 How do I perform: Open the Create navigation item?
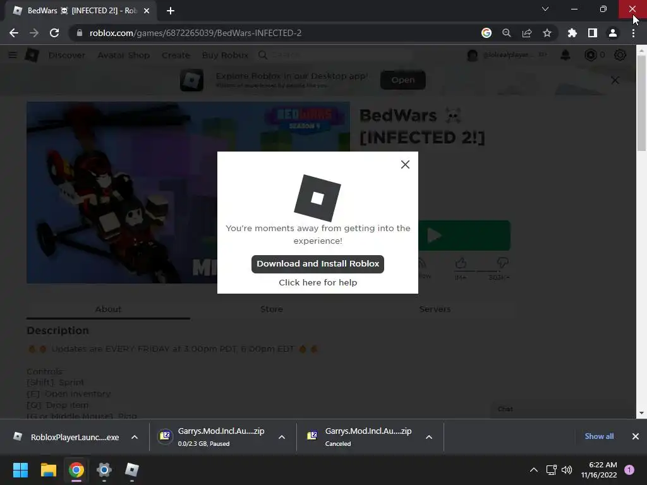pyautogui.click(x=176, y=55)
